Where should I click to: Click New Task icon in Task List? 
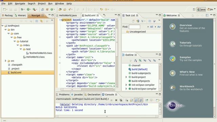point(133,21)
